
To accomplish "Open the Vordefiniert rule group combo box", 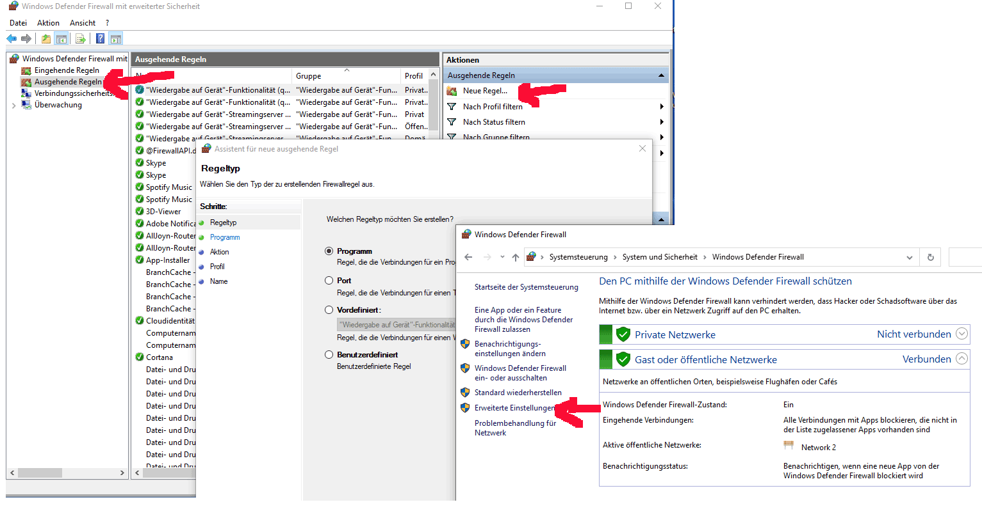I will pyautogui.click(x=397, y=325).
